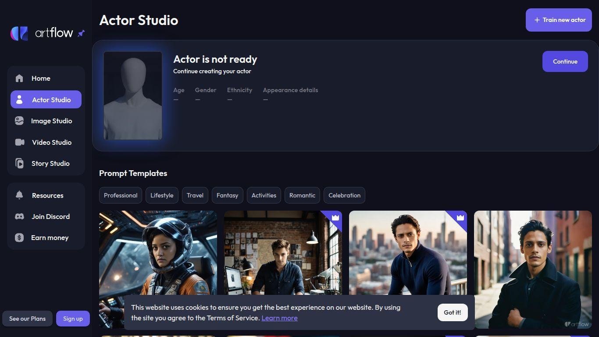Click the artflow logo

pyautogui.click(x=42, y=33)
